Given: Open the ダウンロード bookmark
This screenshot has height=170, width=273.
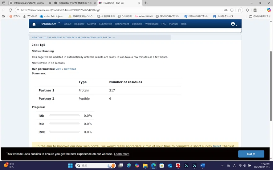Looking at the screenshot, I should [30, 16].
